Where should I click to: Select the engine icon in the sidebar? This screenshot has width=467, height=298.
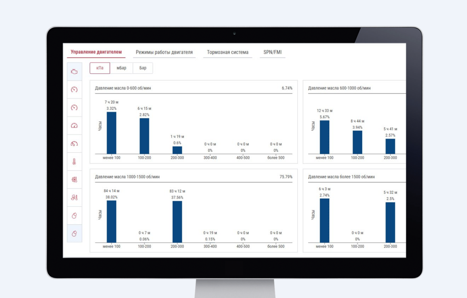[74, 72]
